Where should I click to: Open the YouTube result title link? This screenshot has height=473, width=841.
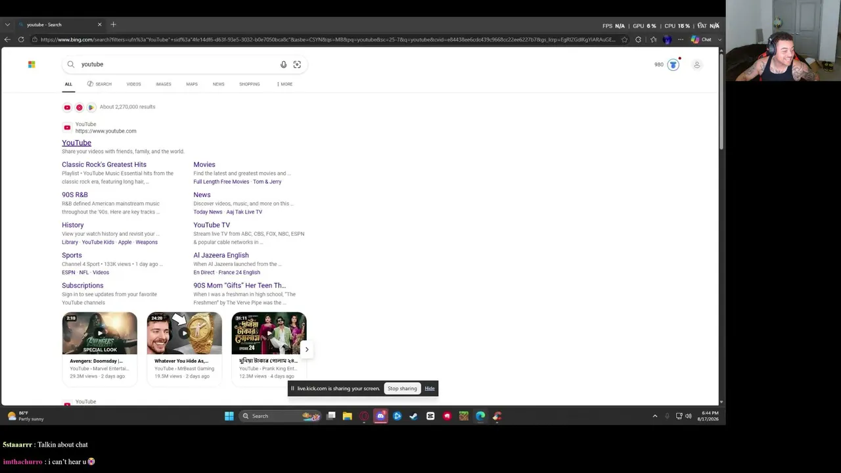click(x=76, y=143)
